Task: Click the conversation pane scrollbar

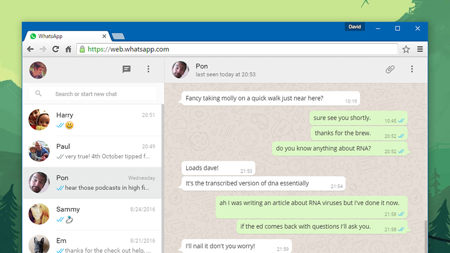Action: click(426, 236)
